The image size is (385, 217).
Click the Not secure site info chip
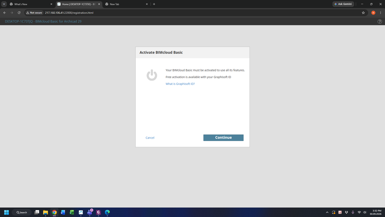[34, 13]
